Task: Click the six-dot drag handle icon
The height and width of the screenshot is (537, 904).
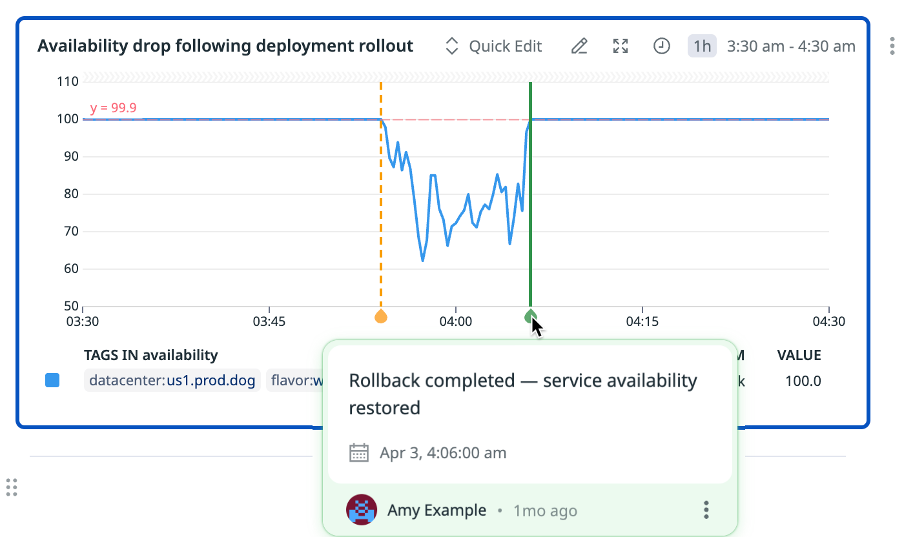Action: pos(11,487)
